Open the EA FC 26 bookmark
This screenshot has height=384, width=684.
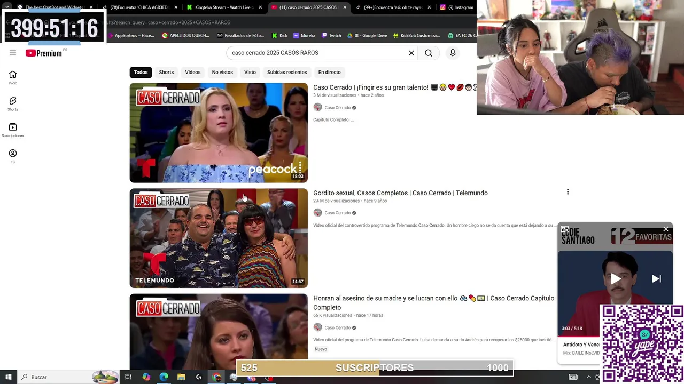(462, 35)
